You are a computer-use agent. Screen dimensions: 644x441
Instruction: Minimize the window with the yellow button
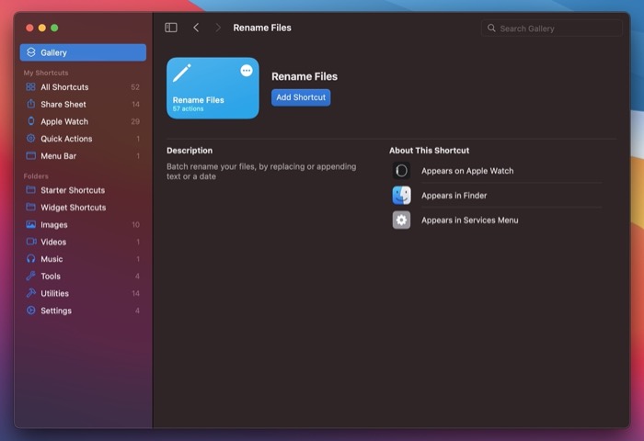click(42, 28)
